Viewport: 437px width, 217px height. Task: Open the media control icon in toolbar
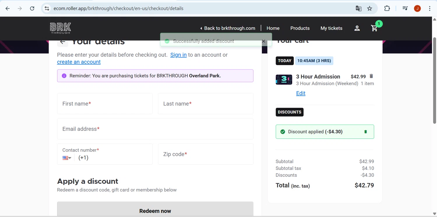pyautogui.click(x=405, y=8)
